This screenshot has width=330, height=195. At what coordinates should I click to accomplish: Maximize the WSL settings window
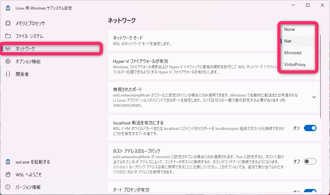(307, 5)
